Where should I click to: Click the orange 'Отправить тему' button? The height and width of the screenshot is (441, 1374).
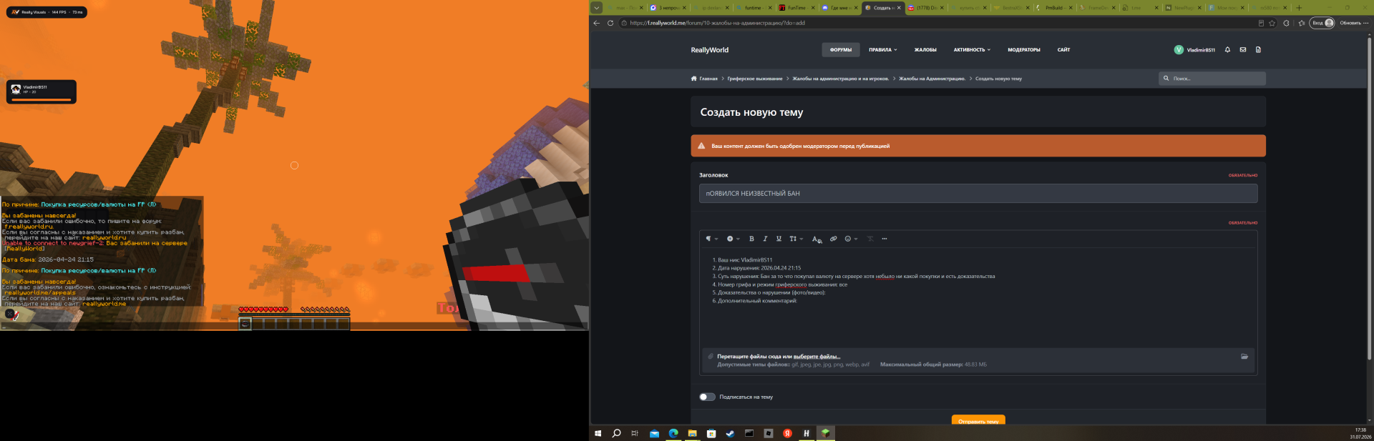coord(978,421)
